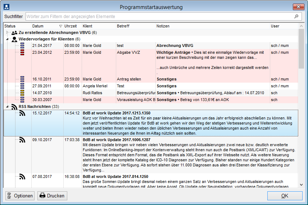Sort by the Klient column header

point(99,26)
